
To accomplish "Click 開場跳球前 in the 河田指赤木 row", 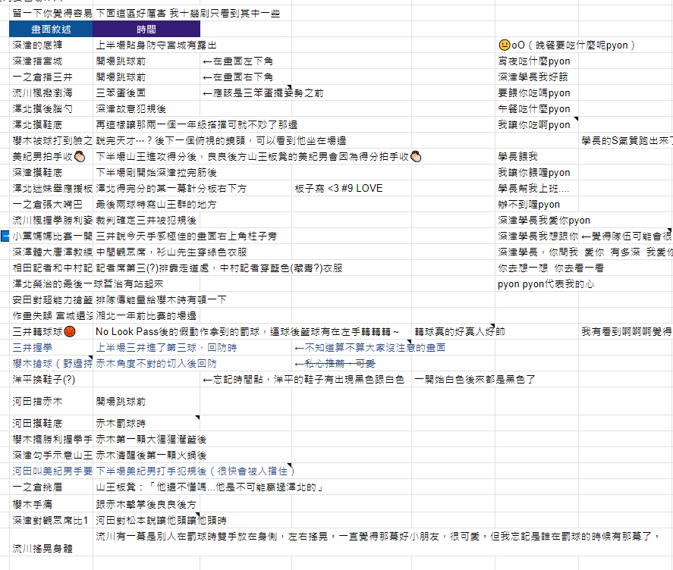I will tap(146, 401).
